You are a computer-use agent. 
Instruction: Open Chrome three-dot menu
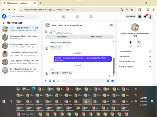[154, 10]
